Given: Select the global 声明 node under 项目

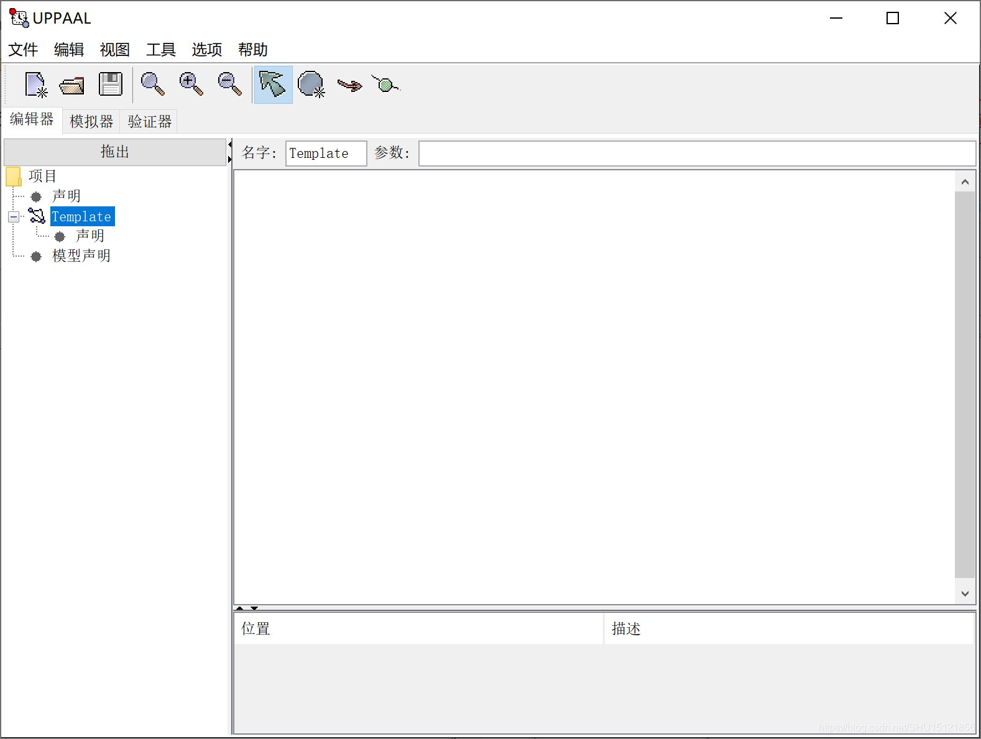Looking at the screenshot, I should point(67,196).
